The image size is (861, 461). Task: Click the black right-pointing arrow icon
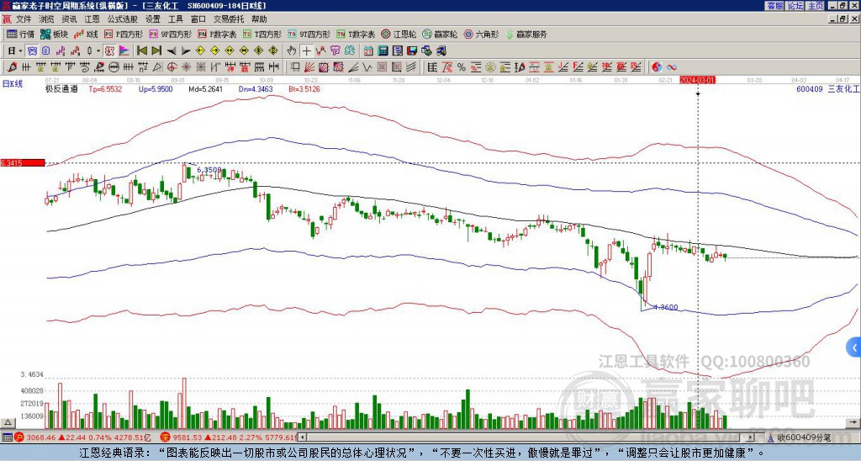pyautogui.click(x=186, y=51)
